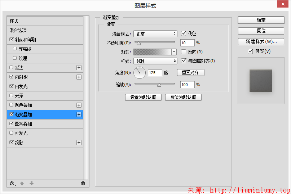
Task: Click the style preview thumbnail
Action: pyautogui.click(x=261, y=81)
